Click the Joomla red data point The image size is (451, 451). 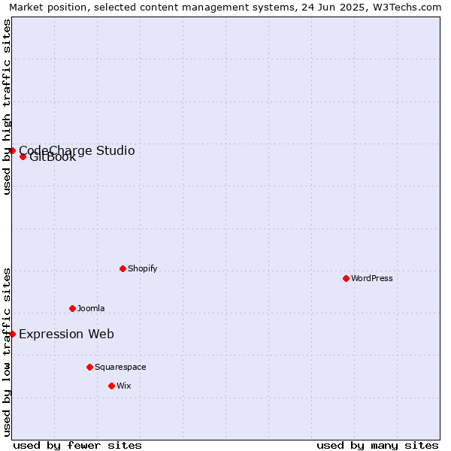(x=72, y=309)
